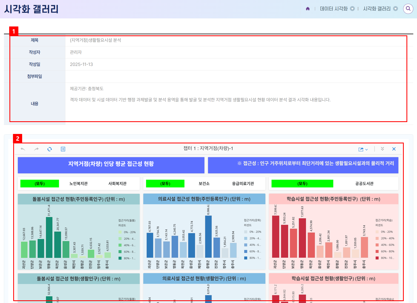Click the home icon in breadcrumb
Image resolution: width=417 pixels, height=303 pixels.
pos(308,9)
